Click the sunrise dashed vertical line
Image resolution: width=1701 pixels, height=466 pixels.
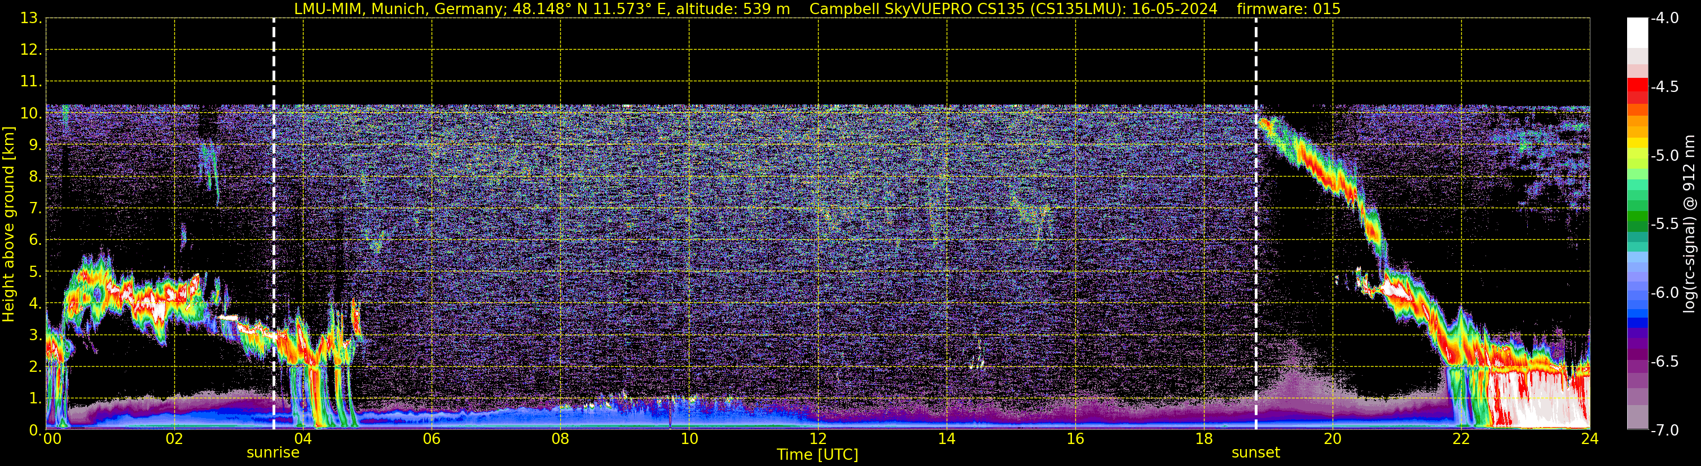pos(274,224)
